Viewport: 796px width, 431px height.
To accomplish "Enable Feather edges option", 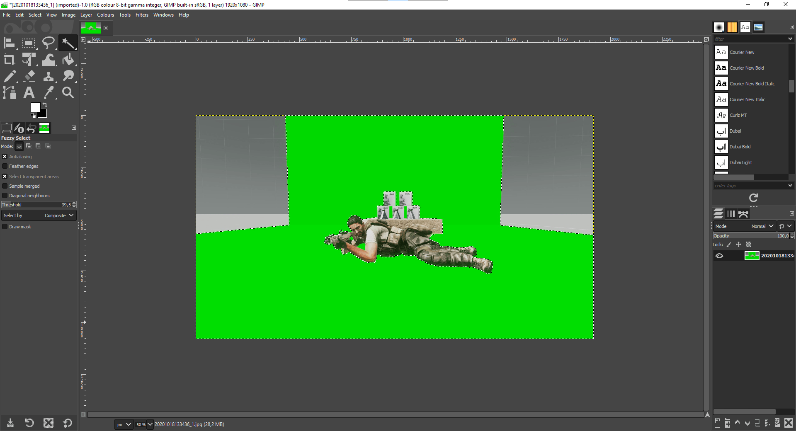I will coord(5,166).
